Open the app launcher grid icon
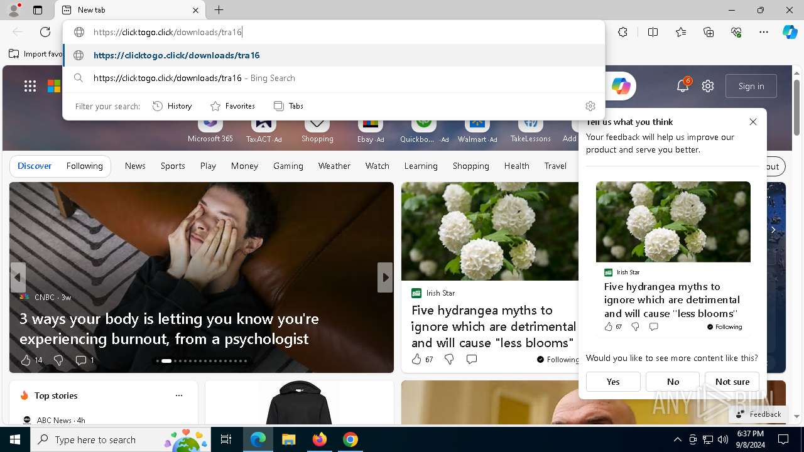Image resolution: width=804 pixels, height=452 pixels. tap(30, 86)
